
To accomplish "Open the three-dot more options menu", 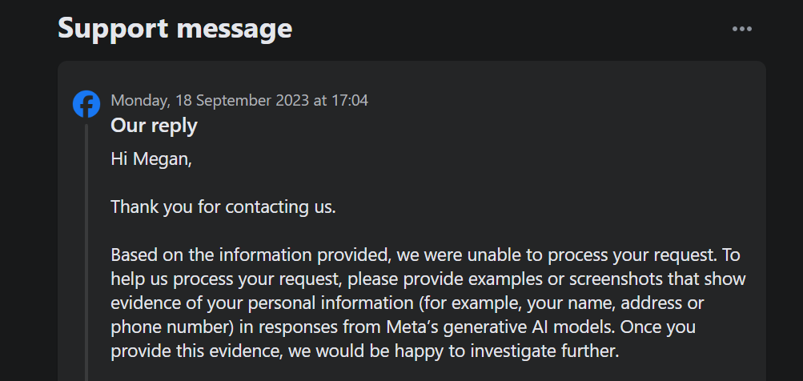I will (x=742, y=29).
